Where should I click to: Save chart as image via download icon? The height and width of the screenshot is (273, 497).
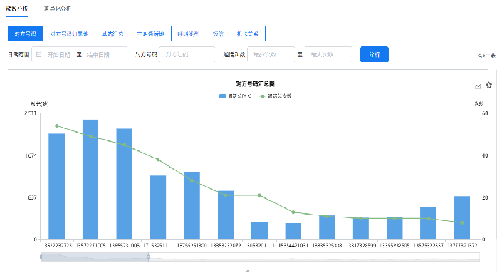coord(478,85)
